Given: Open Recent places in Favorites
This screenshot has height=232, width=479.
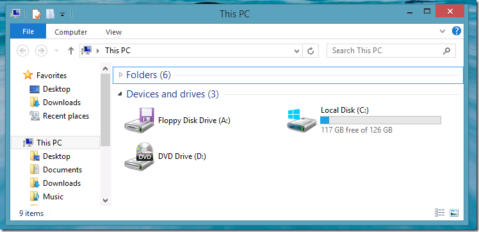Looking at the screenshot, I should pos(66,116).
